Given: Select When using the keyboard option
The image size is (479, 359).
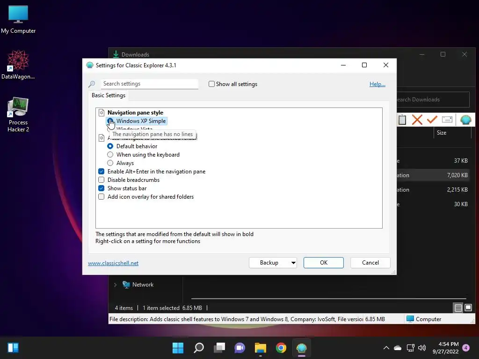Looking at the screenshot, I should [110, 155].
